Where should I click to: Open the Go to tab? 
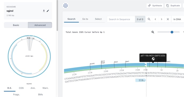(85, 19)
